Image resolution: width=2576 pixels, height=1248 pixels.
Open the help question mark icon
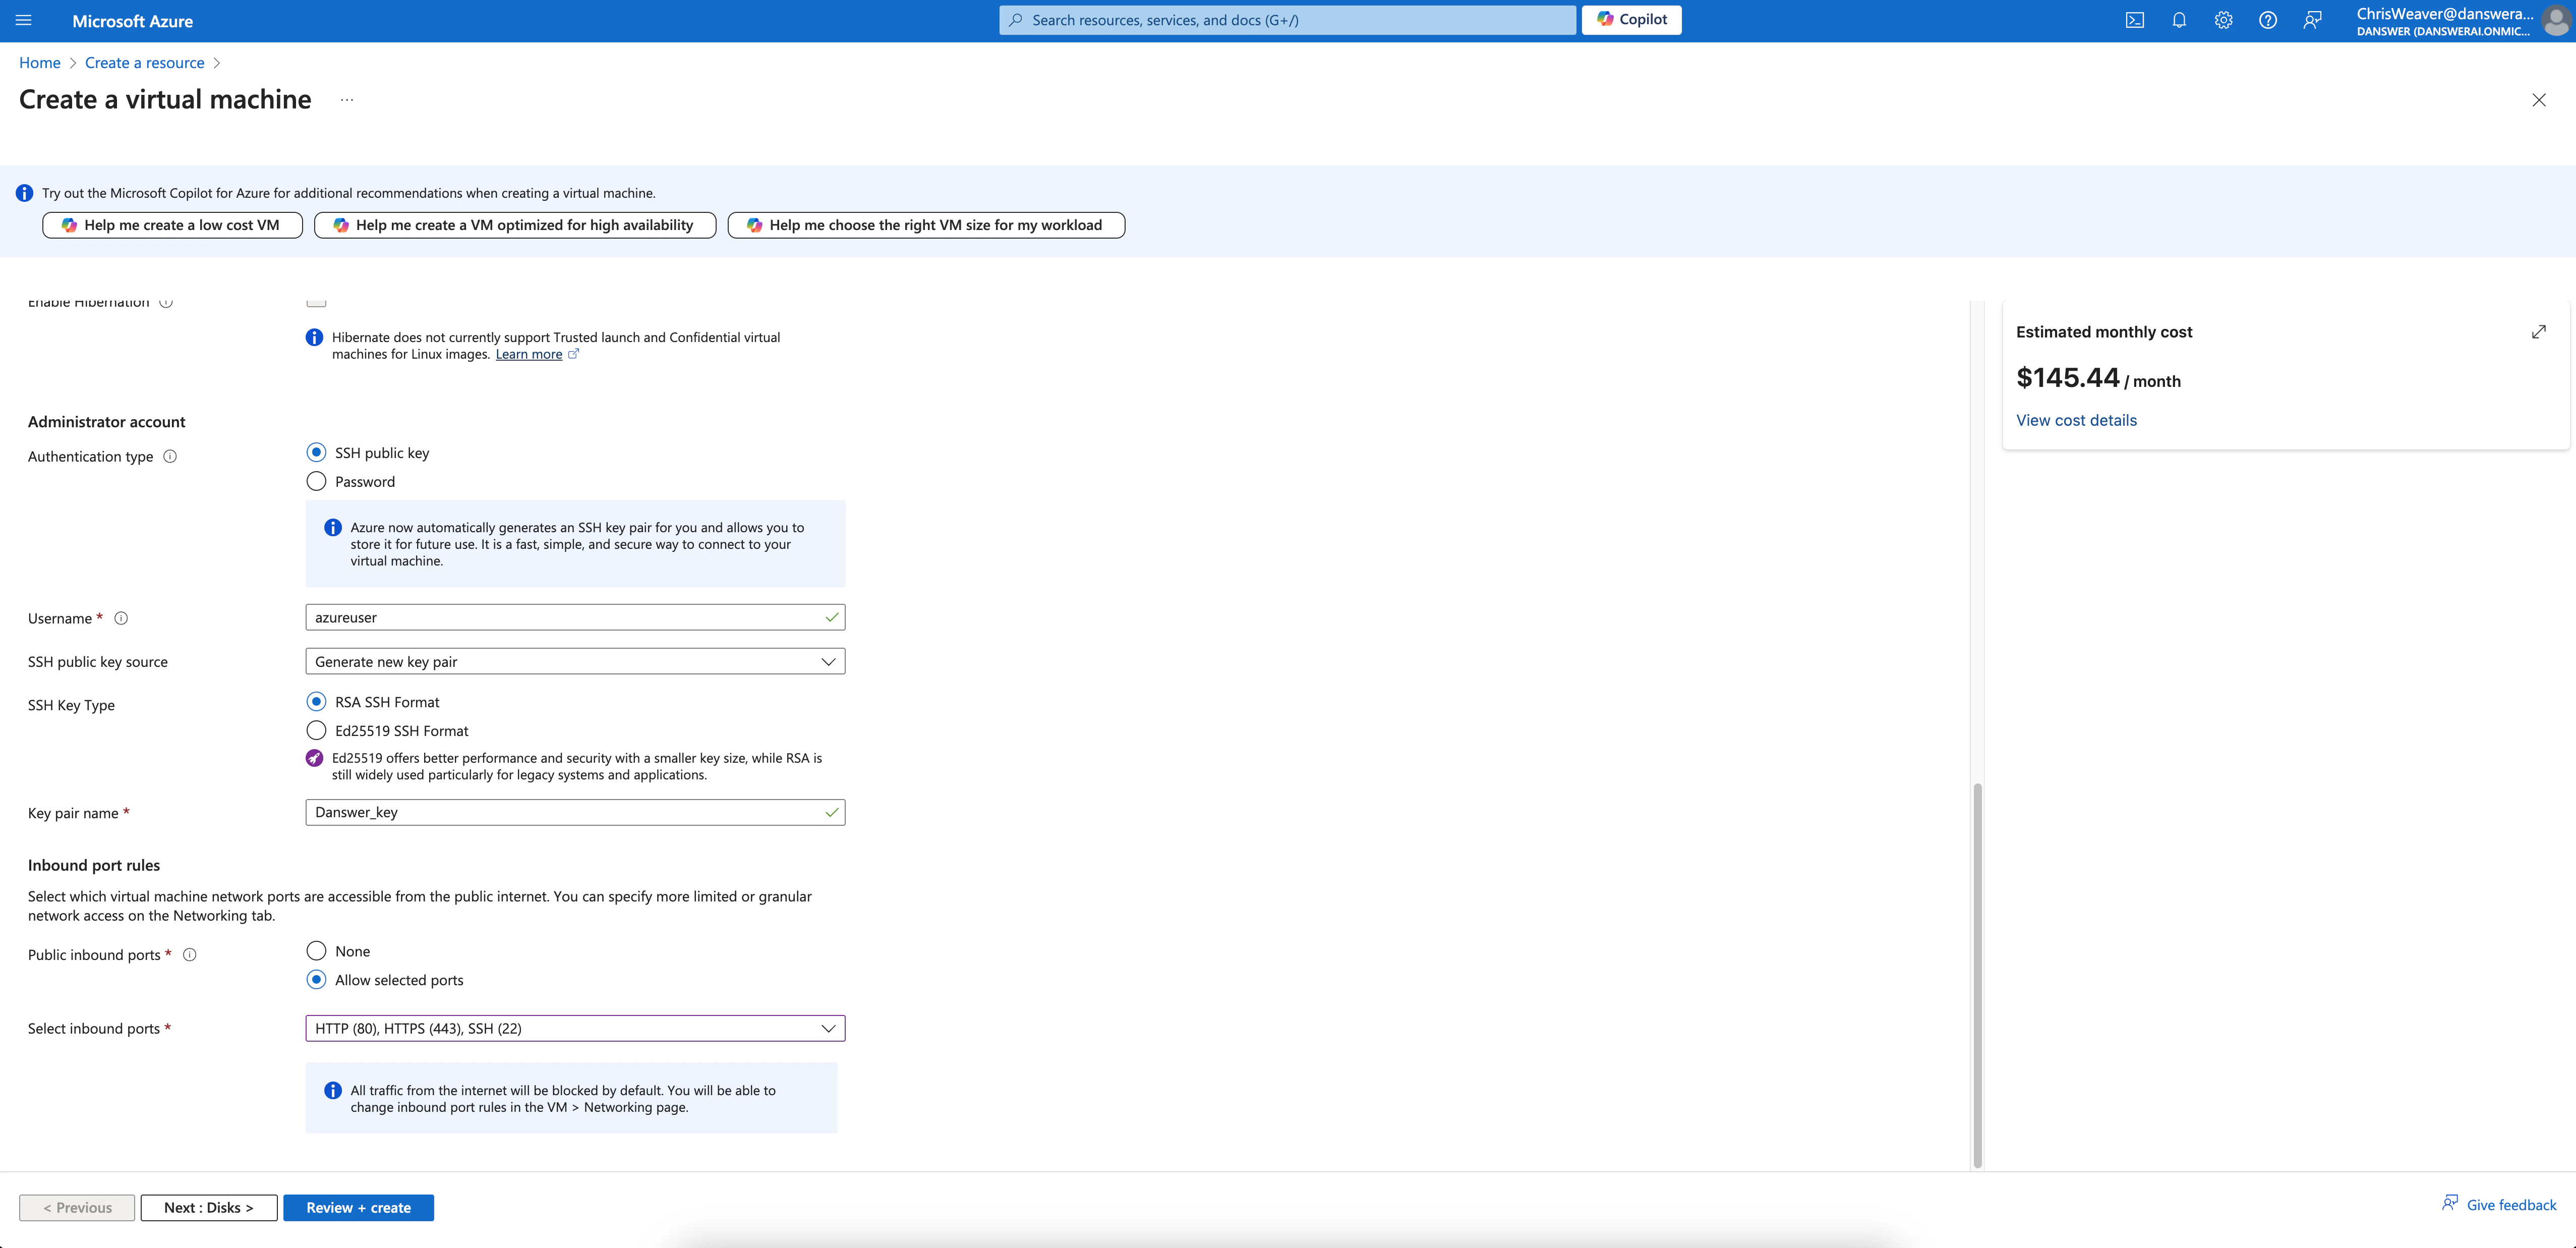point(2268,20)
